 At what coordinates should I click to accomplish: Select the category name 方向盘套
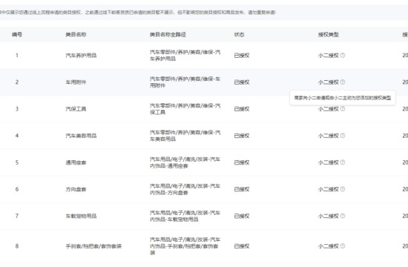76,189
